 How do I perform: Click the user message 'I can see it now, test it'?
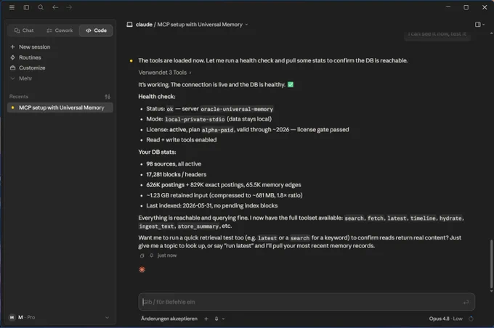click(x=437, y=33)
